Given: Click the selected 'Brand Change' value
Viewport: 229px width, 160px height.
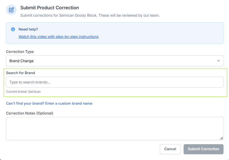Looking at the screenshot, I should coord(22,61).
